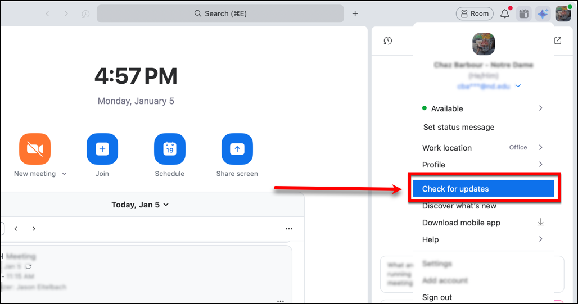
Task: Open the Today, Jan 5 date dropdown
Action: click(x=140, y=205)
